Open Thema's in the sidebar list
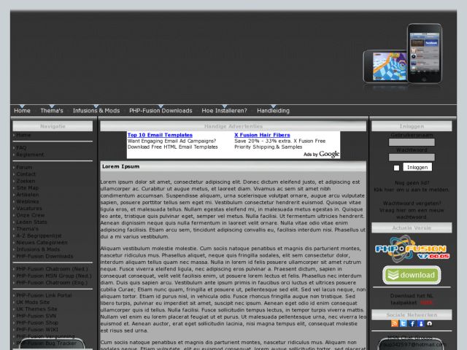The height and width of the screenshot is (350, 467). 27,229
